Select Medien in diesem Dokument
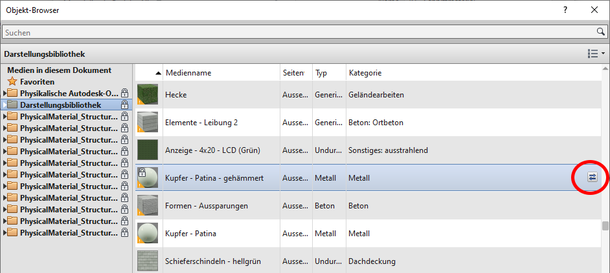Viewport: 610px width, 273px height. click(59, 70)
